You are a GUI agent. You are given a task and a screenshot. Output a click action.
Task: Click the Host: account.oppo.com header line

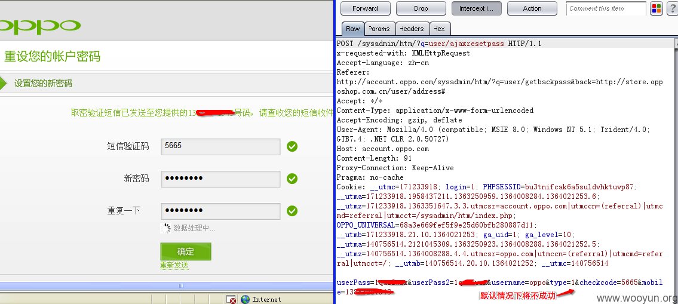pos(383,149)
